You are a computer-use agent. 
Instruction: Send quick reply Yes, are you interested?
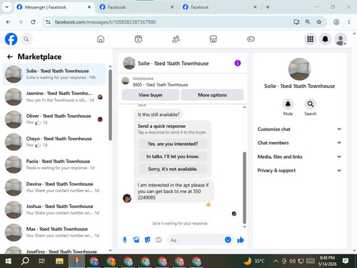(x=173, y=144)
